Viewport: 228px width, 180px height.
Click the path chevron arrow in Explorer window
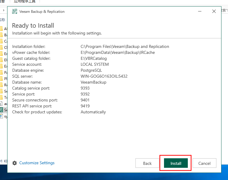(4, 10)
